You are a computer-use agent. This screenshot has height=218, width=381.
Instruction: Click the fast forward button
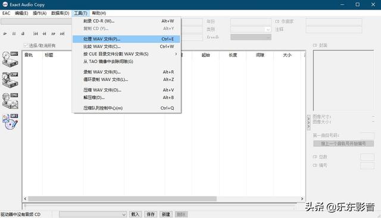point(53,33)
